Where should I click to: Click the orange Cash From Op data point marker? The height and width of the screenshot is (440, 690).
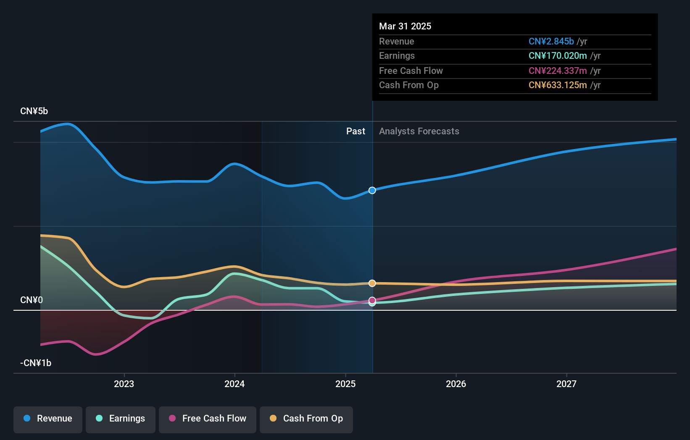[x=372, y=283]
